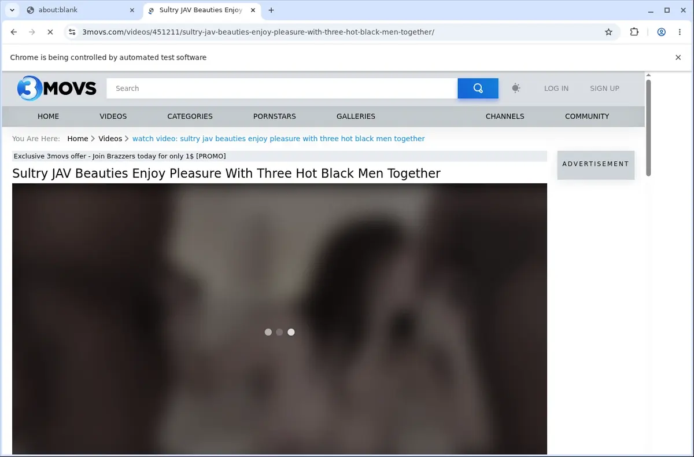Viewport: 694px width, 457px height.
Task: Click the 3MOVS site logo
Action: click(x=57, y=89)
